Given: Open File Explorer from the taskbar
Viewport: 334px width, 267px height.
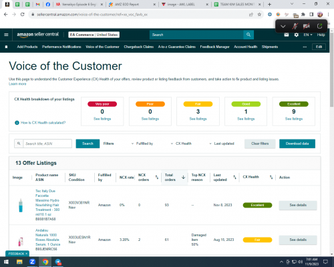Looking at the screenshot, I should point(19,262).
